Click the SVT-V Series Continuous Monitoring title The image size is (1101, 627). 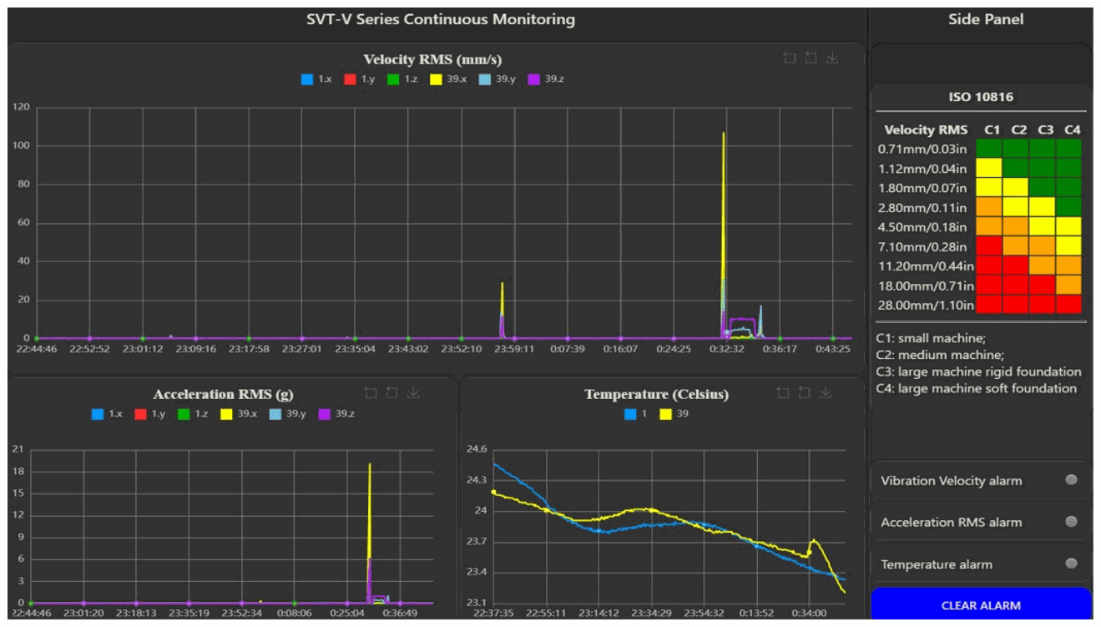pyautogui.click(x=441, y=19)
